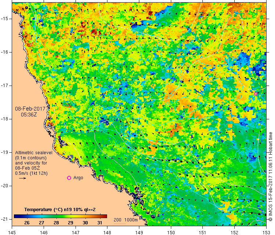The image size is (275, 235).
Task: Click the 'Temperature (°C) n19 10% ql>=2' title
Action: click(x=60, y=210)
